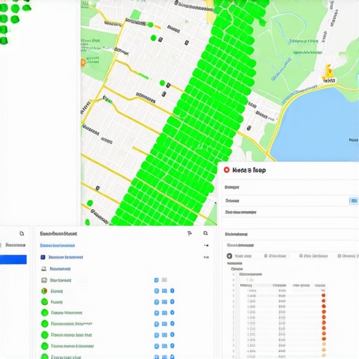Select the list row with the monitor-shaped icon
359x359 pixels.
(x=125, y=280)
